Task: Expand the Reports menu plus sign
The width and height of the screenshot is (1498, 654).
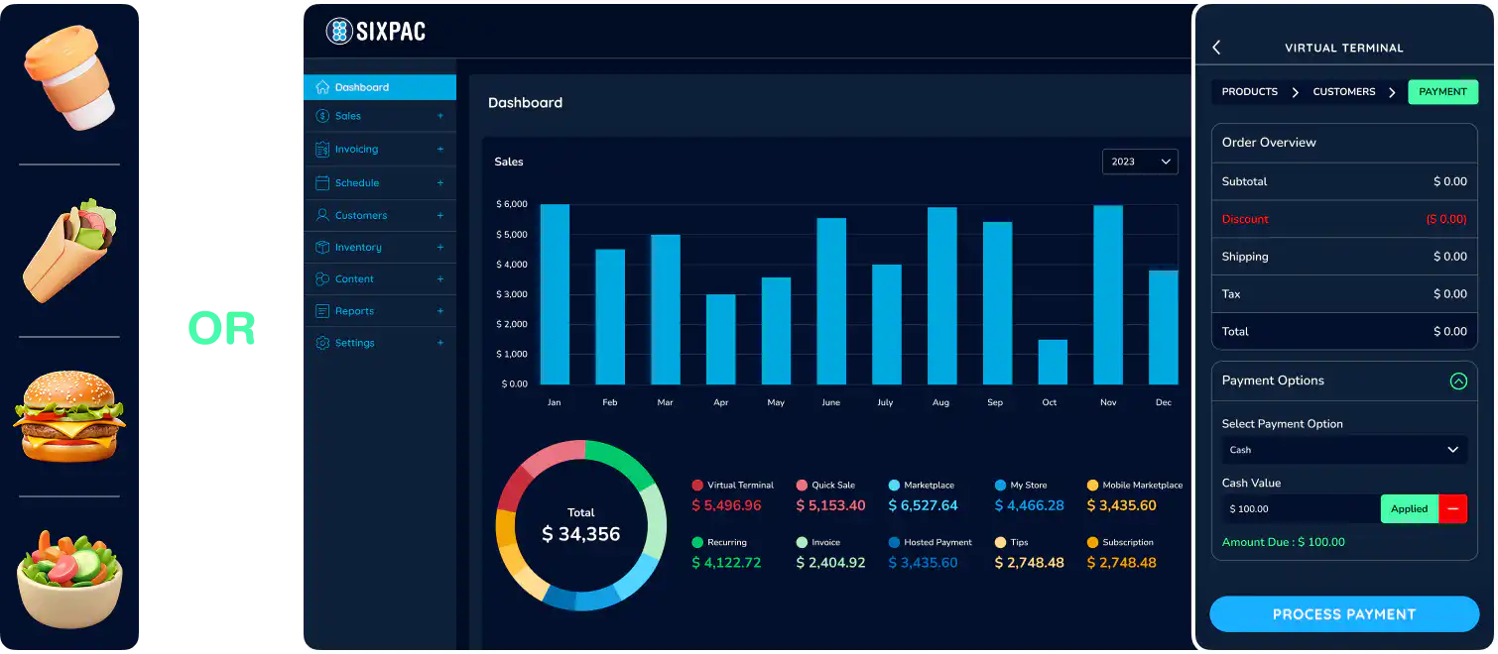Action: point(440,311)
